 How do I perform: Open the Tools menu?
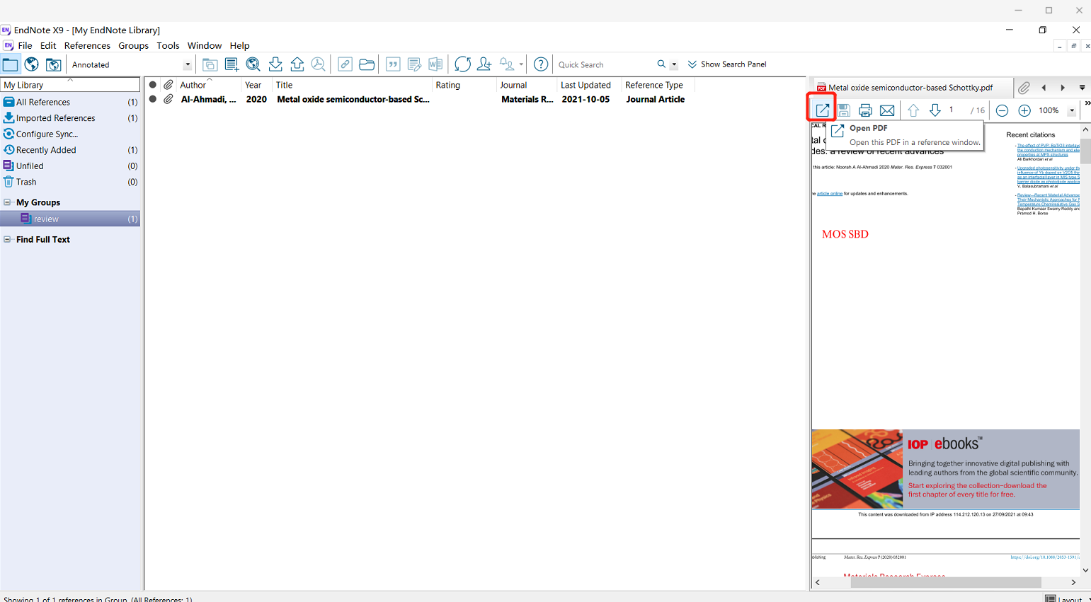point(168,45)
